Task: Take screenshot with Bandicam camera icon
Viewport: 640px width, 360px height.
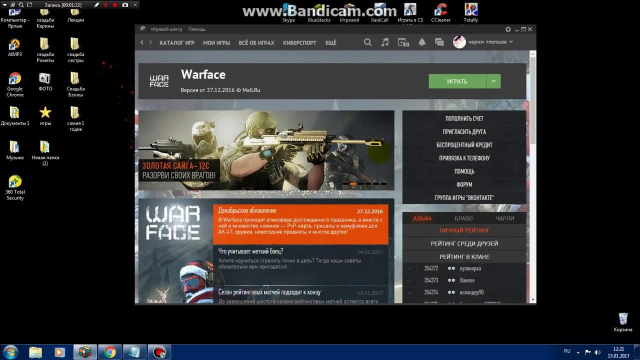Action: pyautogui.click(x=124, y=4)
